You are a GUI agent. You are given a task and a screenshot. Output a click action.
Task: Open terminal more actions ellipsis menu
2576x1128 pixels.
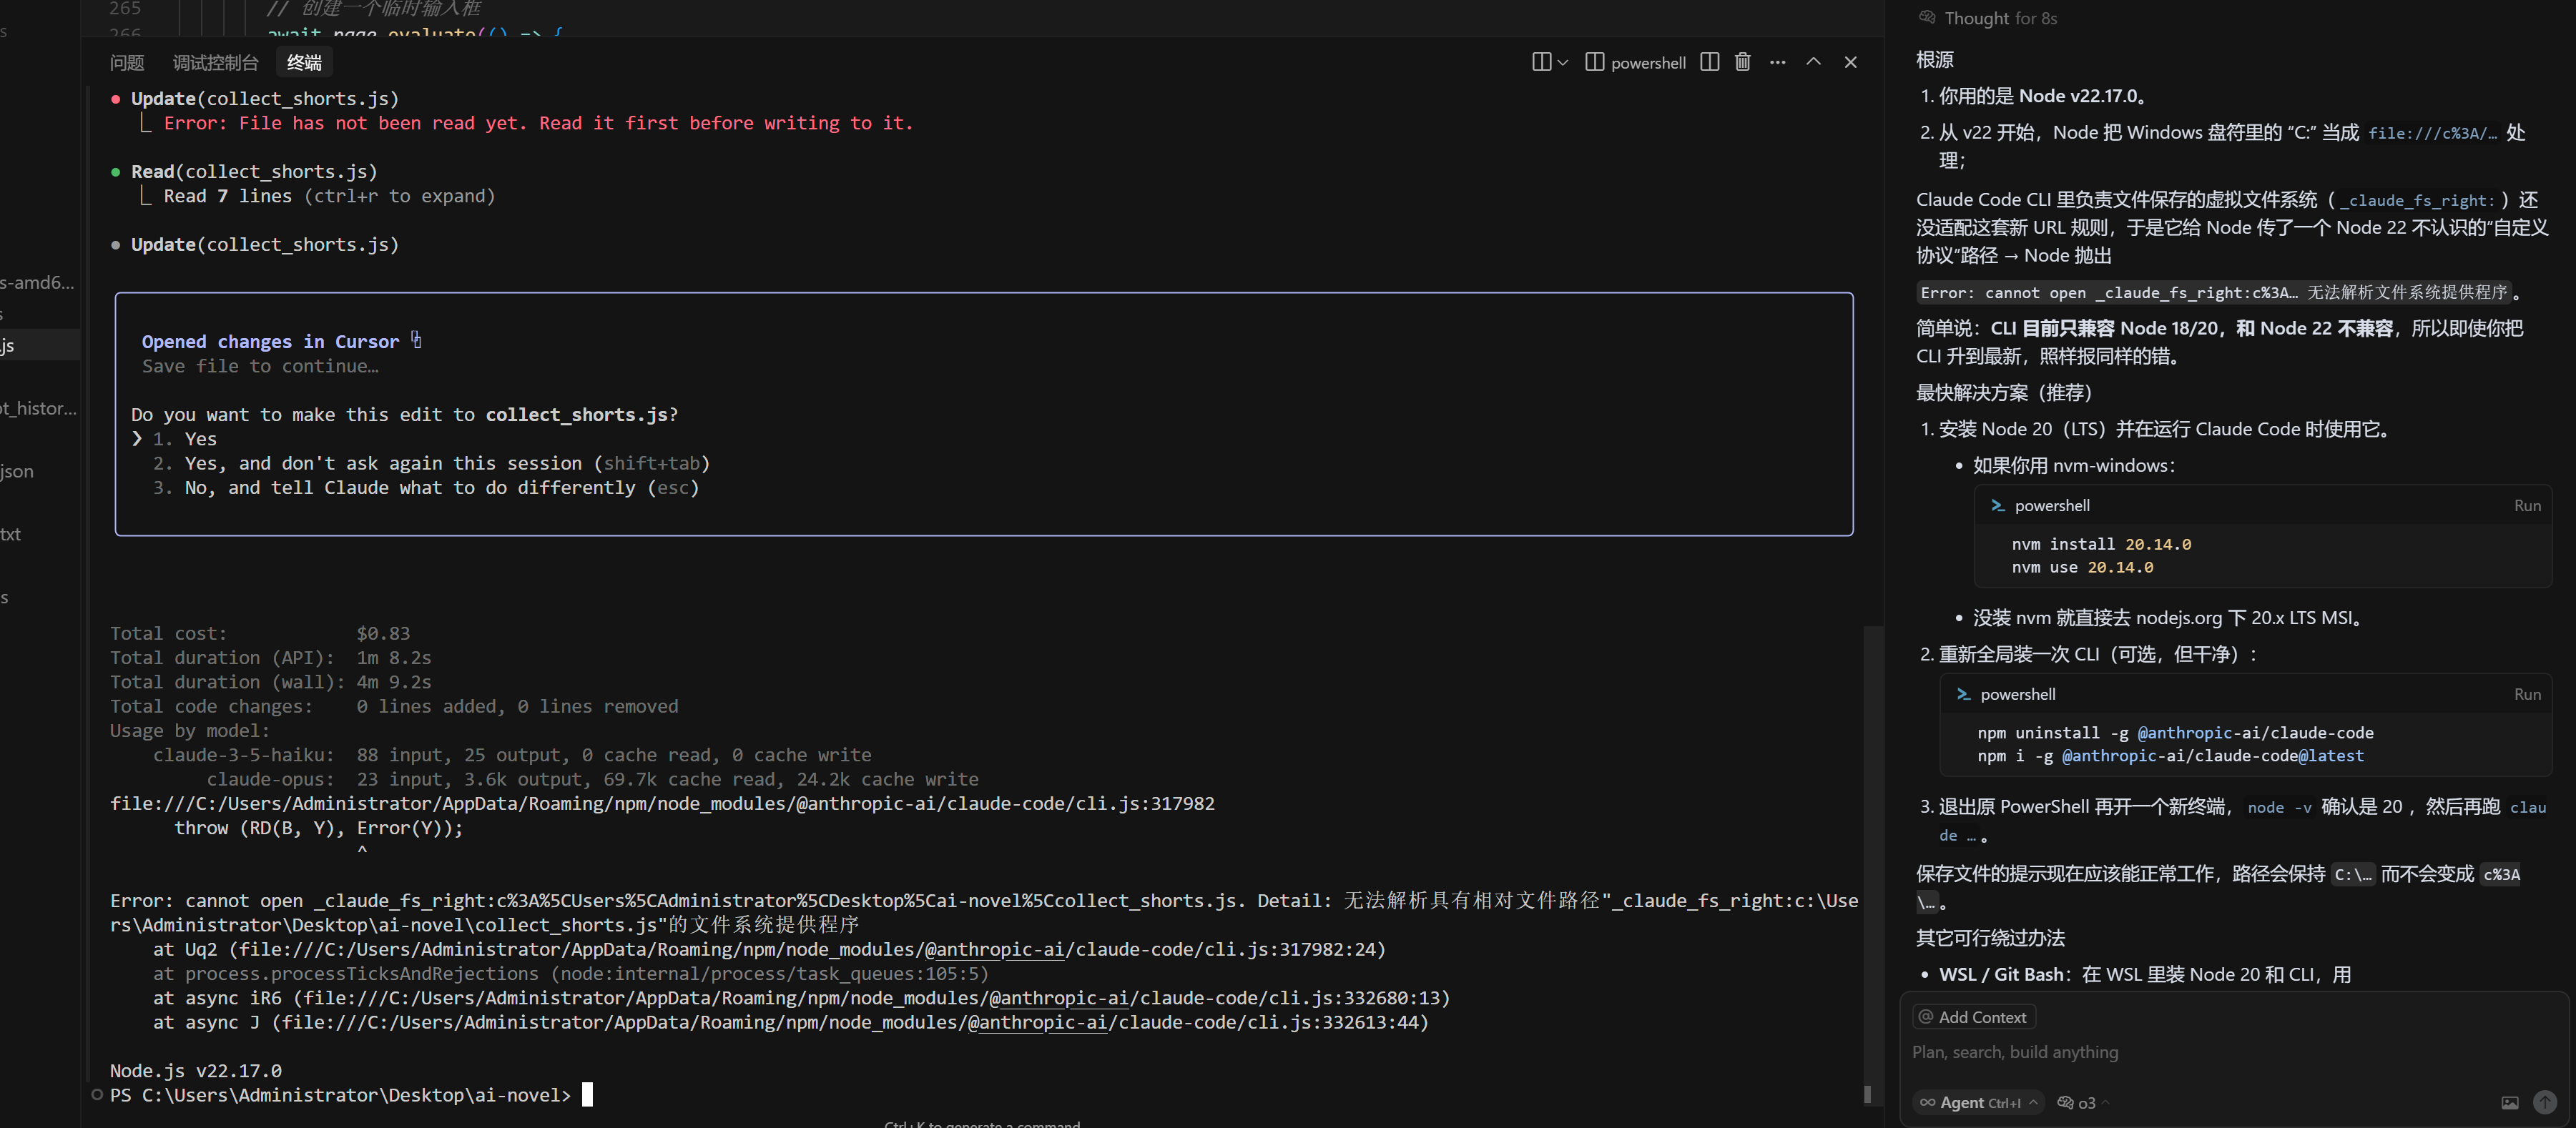(x=1777, y=62)
